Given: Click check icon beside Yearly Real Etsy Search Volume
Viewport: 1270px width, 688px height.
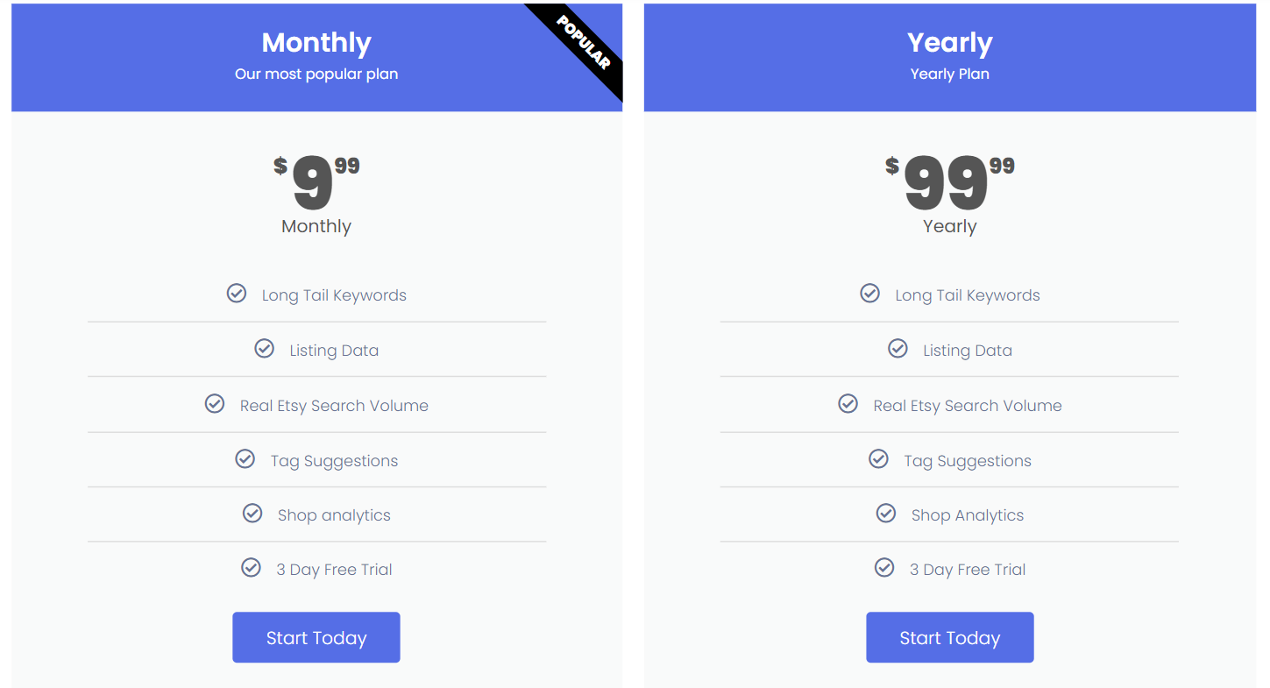Looking at the screenshot, I should (848, 404).
